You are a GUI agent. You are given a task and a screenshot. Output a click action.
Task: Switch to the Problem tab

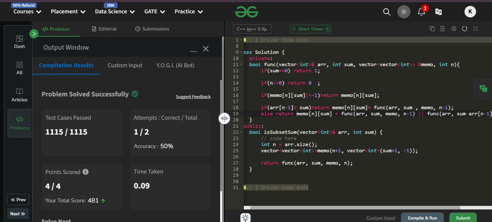pyautogui.click(x=56, y=29)
